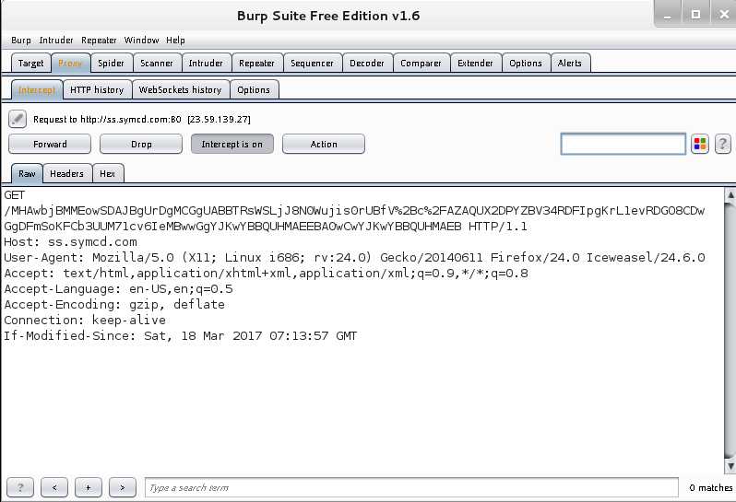This screenshot has width=736, height=502.
Task: Open the HTTP history sub-tab
Action: [x=97, y=90]
